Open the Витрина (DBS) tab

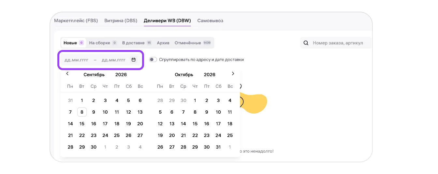tap(121, 20)
